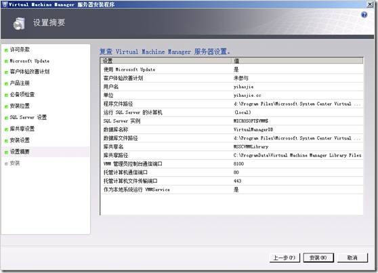378x273 pixels.
Task: Click the 托管计算机文件传输端口 row label
Action: pos(131,181)
